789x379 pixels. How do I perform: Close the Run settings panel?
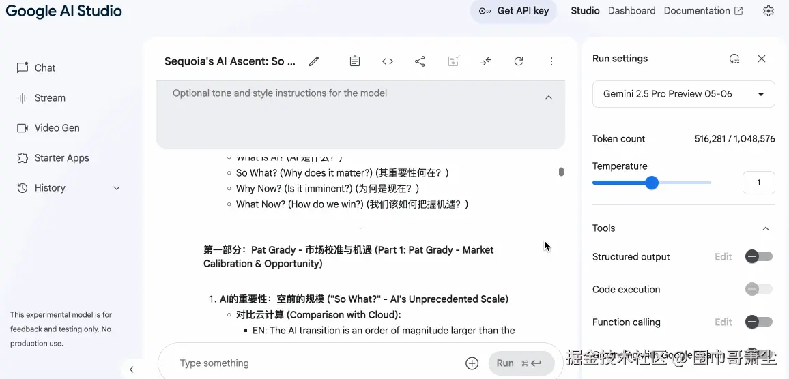pyautogui.click(x=762, y=59)
